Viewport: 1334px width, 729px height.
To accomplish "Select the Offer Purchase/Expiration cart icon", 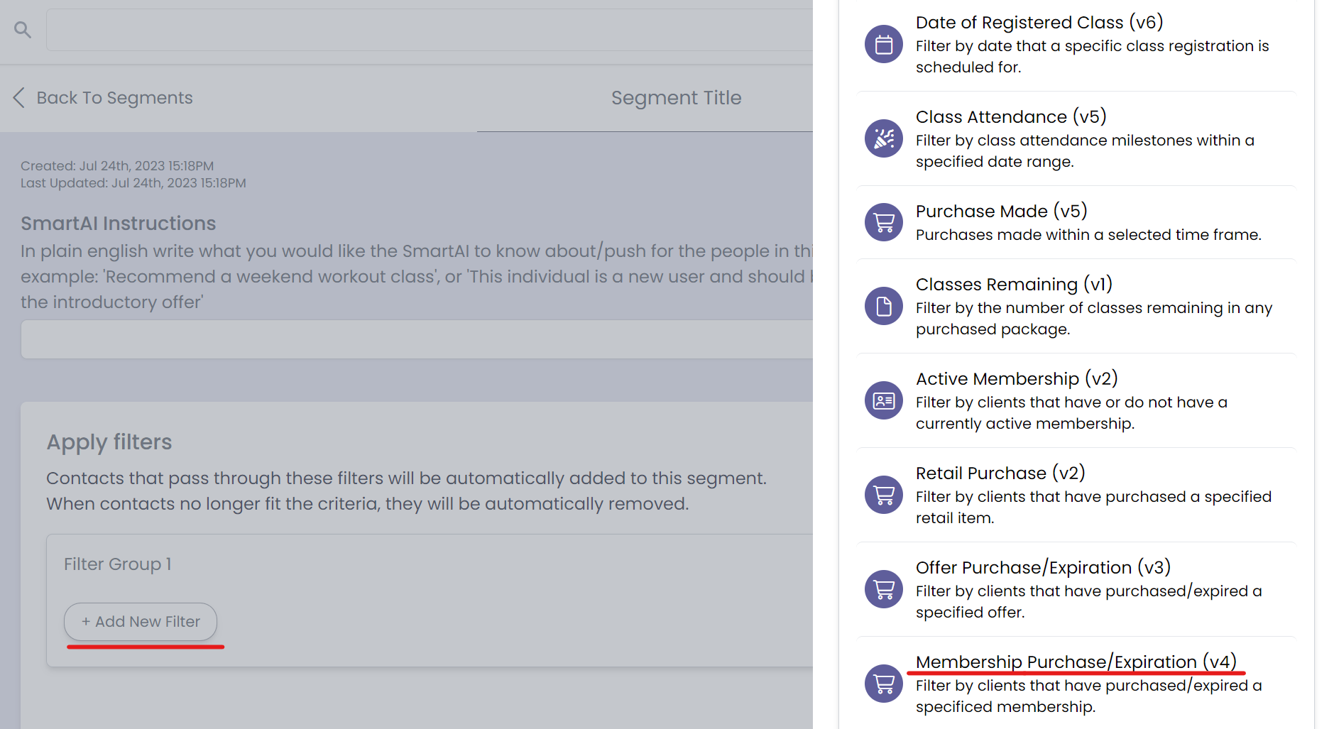I will click(882, 589).
